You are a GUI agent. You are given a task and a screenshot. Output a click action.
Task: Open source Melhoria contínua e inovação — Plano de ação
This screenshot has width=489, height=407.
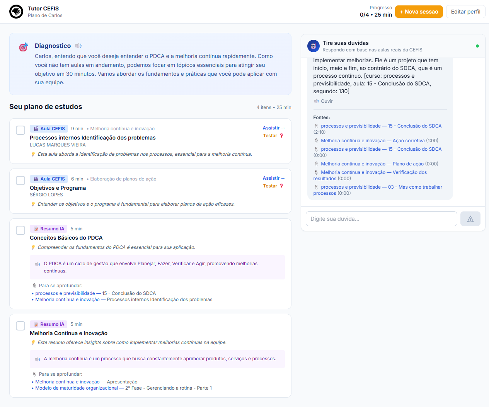(373, 164)
